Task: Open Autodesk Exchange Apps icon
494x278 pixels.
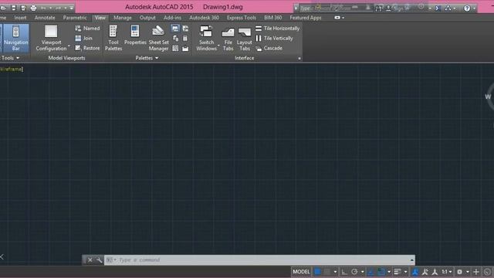Action: coord(438,8)
